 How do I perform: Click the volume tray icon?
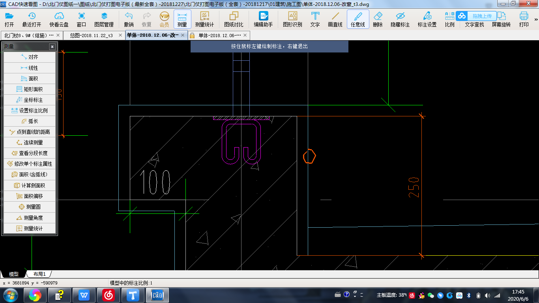click(488, 295)
